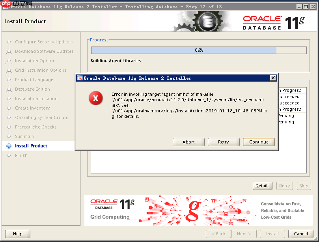Open the Details log view
Image resolution: width=319 pixels, height=242 pixels.
click(262, 186)
